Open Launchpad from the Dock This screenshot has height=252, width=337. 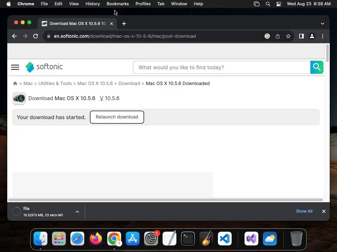click(59, 239)
